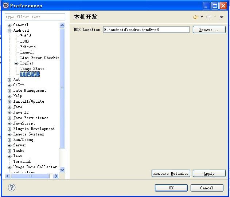Expand the Remote Systems node
Viewport: 230px width, 197px height.
(x=9, y=134)
